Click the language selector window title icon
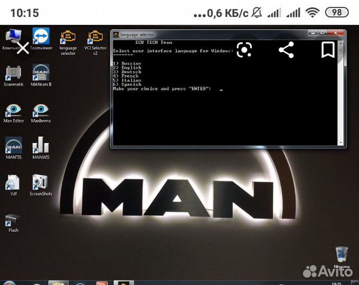The image size is (359, 285). [x=116, y=34]
